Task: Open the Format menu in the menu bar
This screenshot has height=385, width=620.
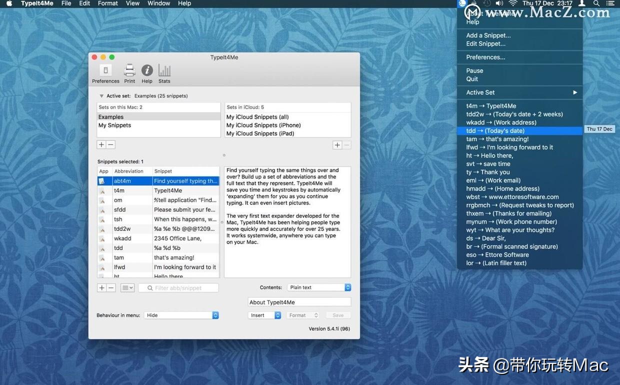Action: pyautogui.click(x=107, y=3)
